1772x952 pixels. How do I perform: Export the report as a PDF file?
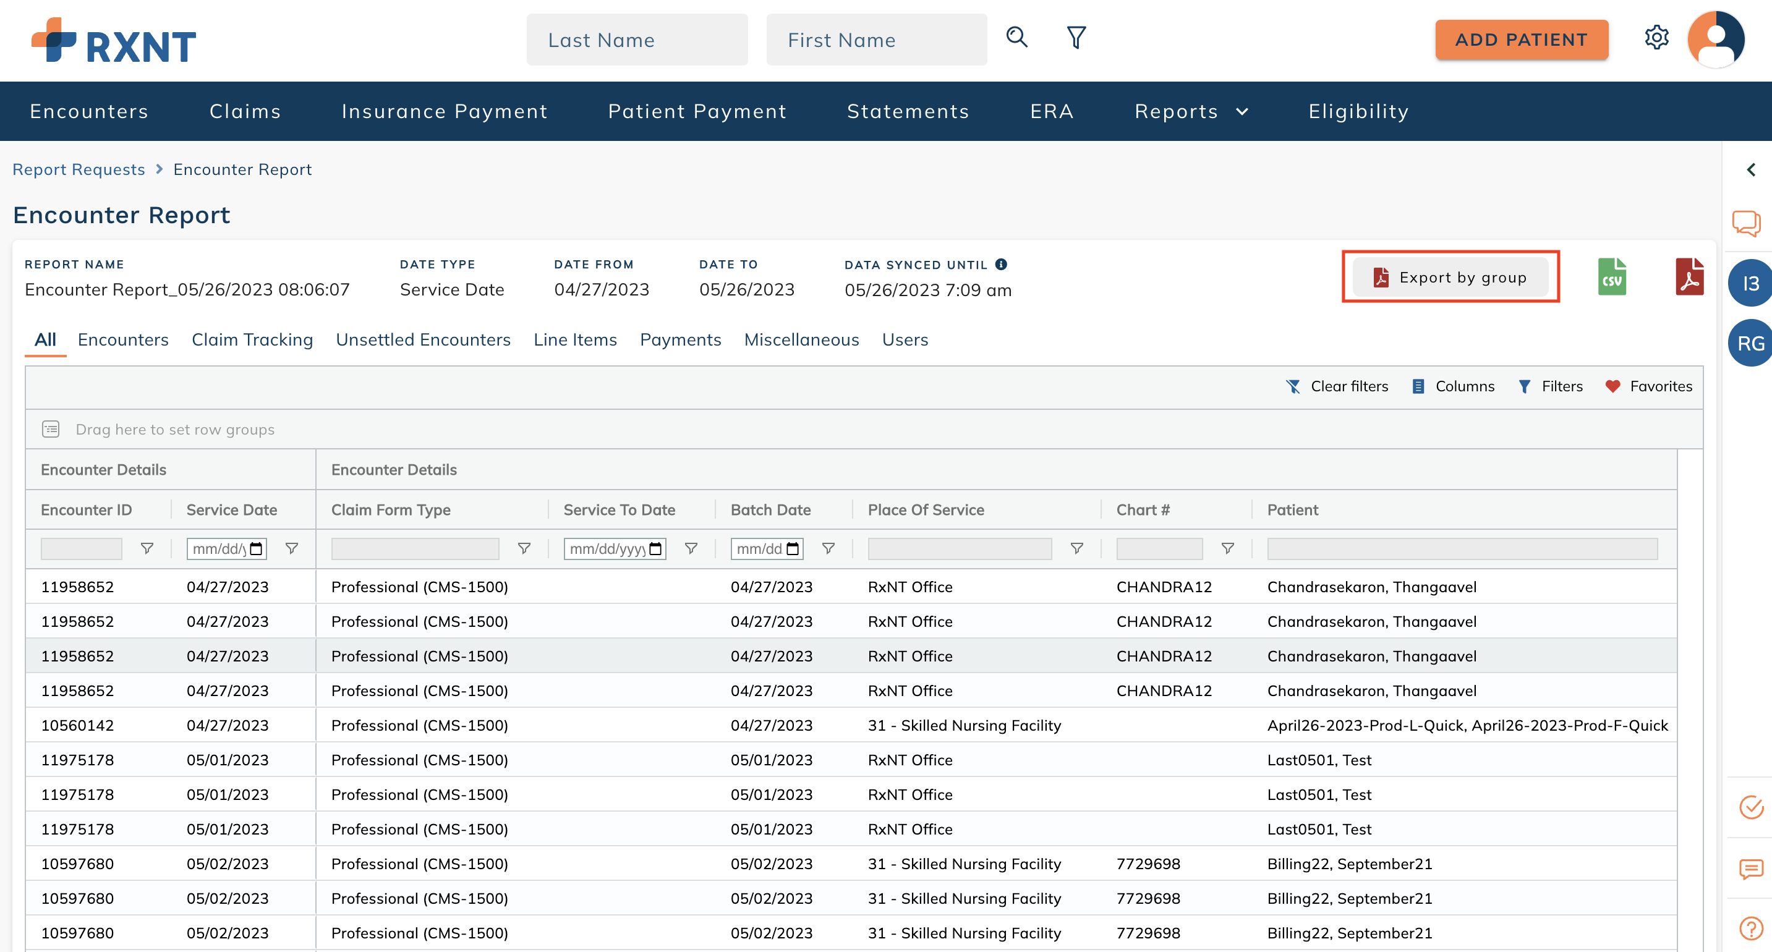click(x=1692, y=276)
